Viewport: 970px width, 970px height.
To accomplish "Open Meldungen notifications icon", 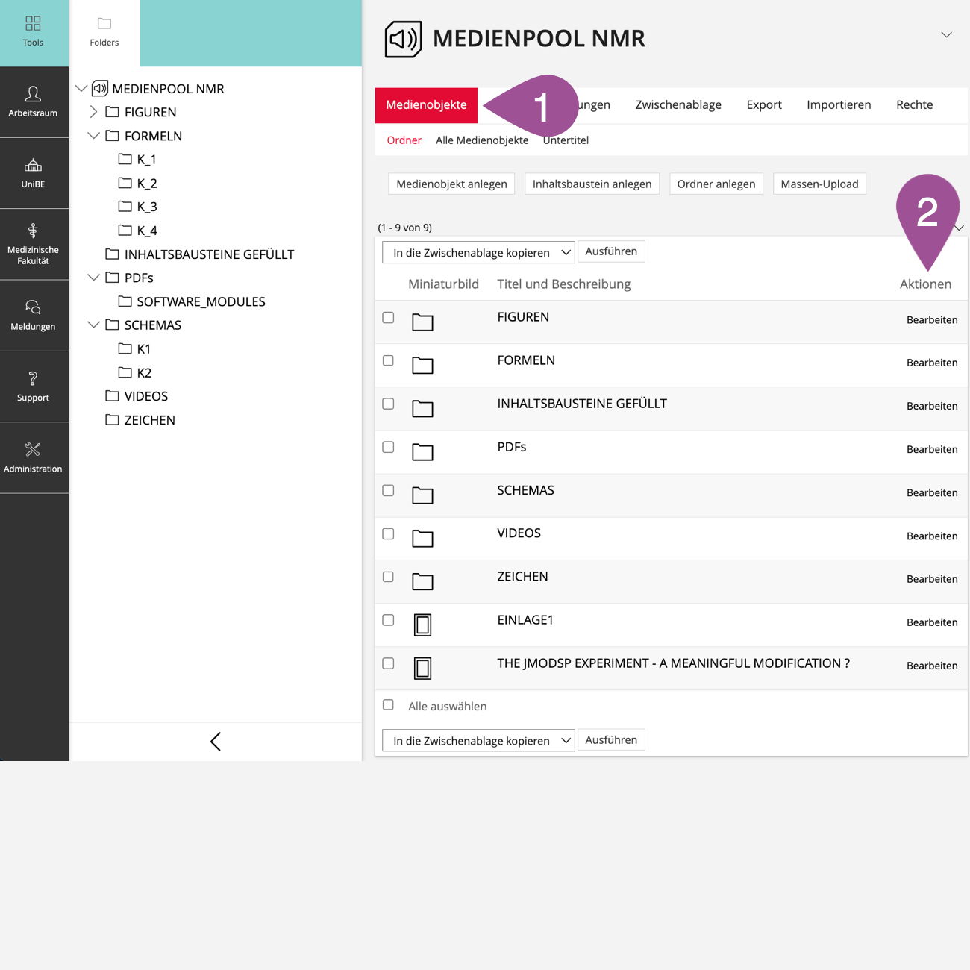I will pyautogui.click(x=33, y=307).
